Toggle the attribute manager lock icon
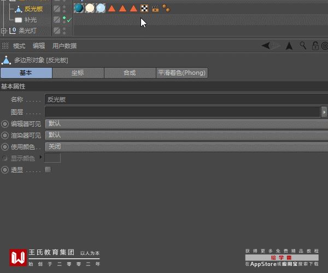Image resolution: width=328 pixels, height=273 pixels. coord(315,45)
